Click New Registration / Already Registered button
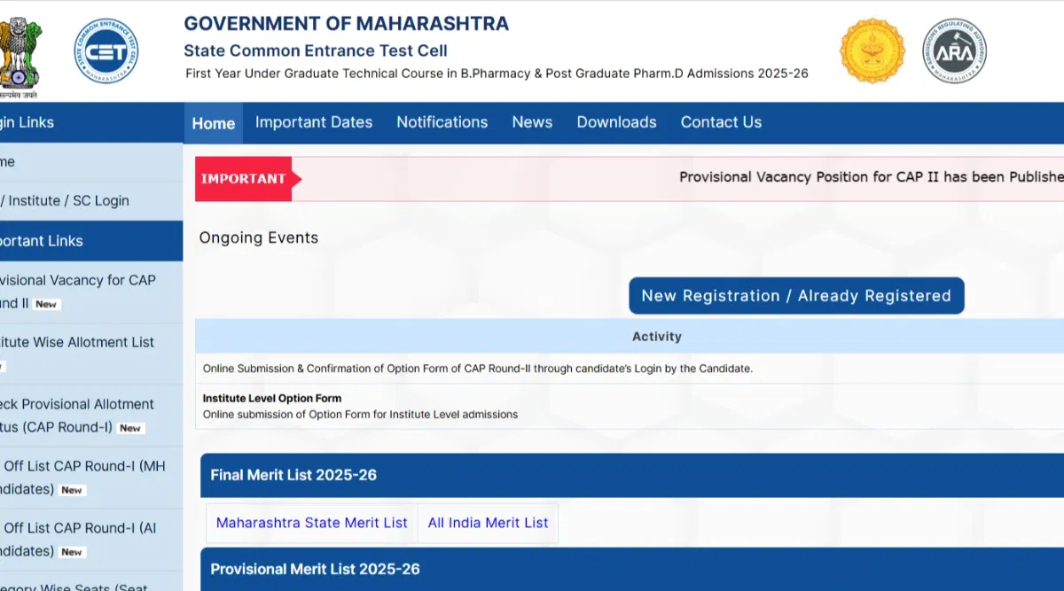This screenshot has width=1064, height=591. pos(795,296)
